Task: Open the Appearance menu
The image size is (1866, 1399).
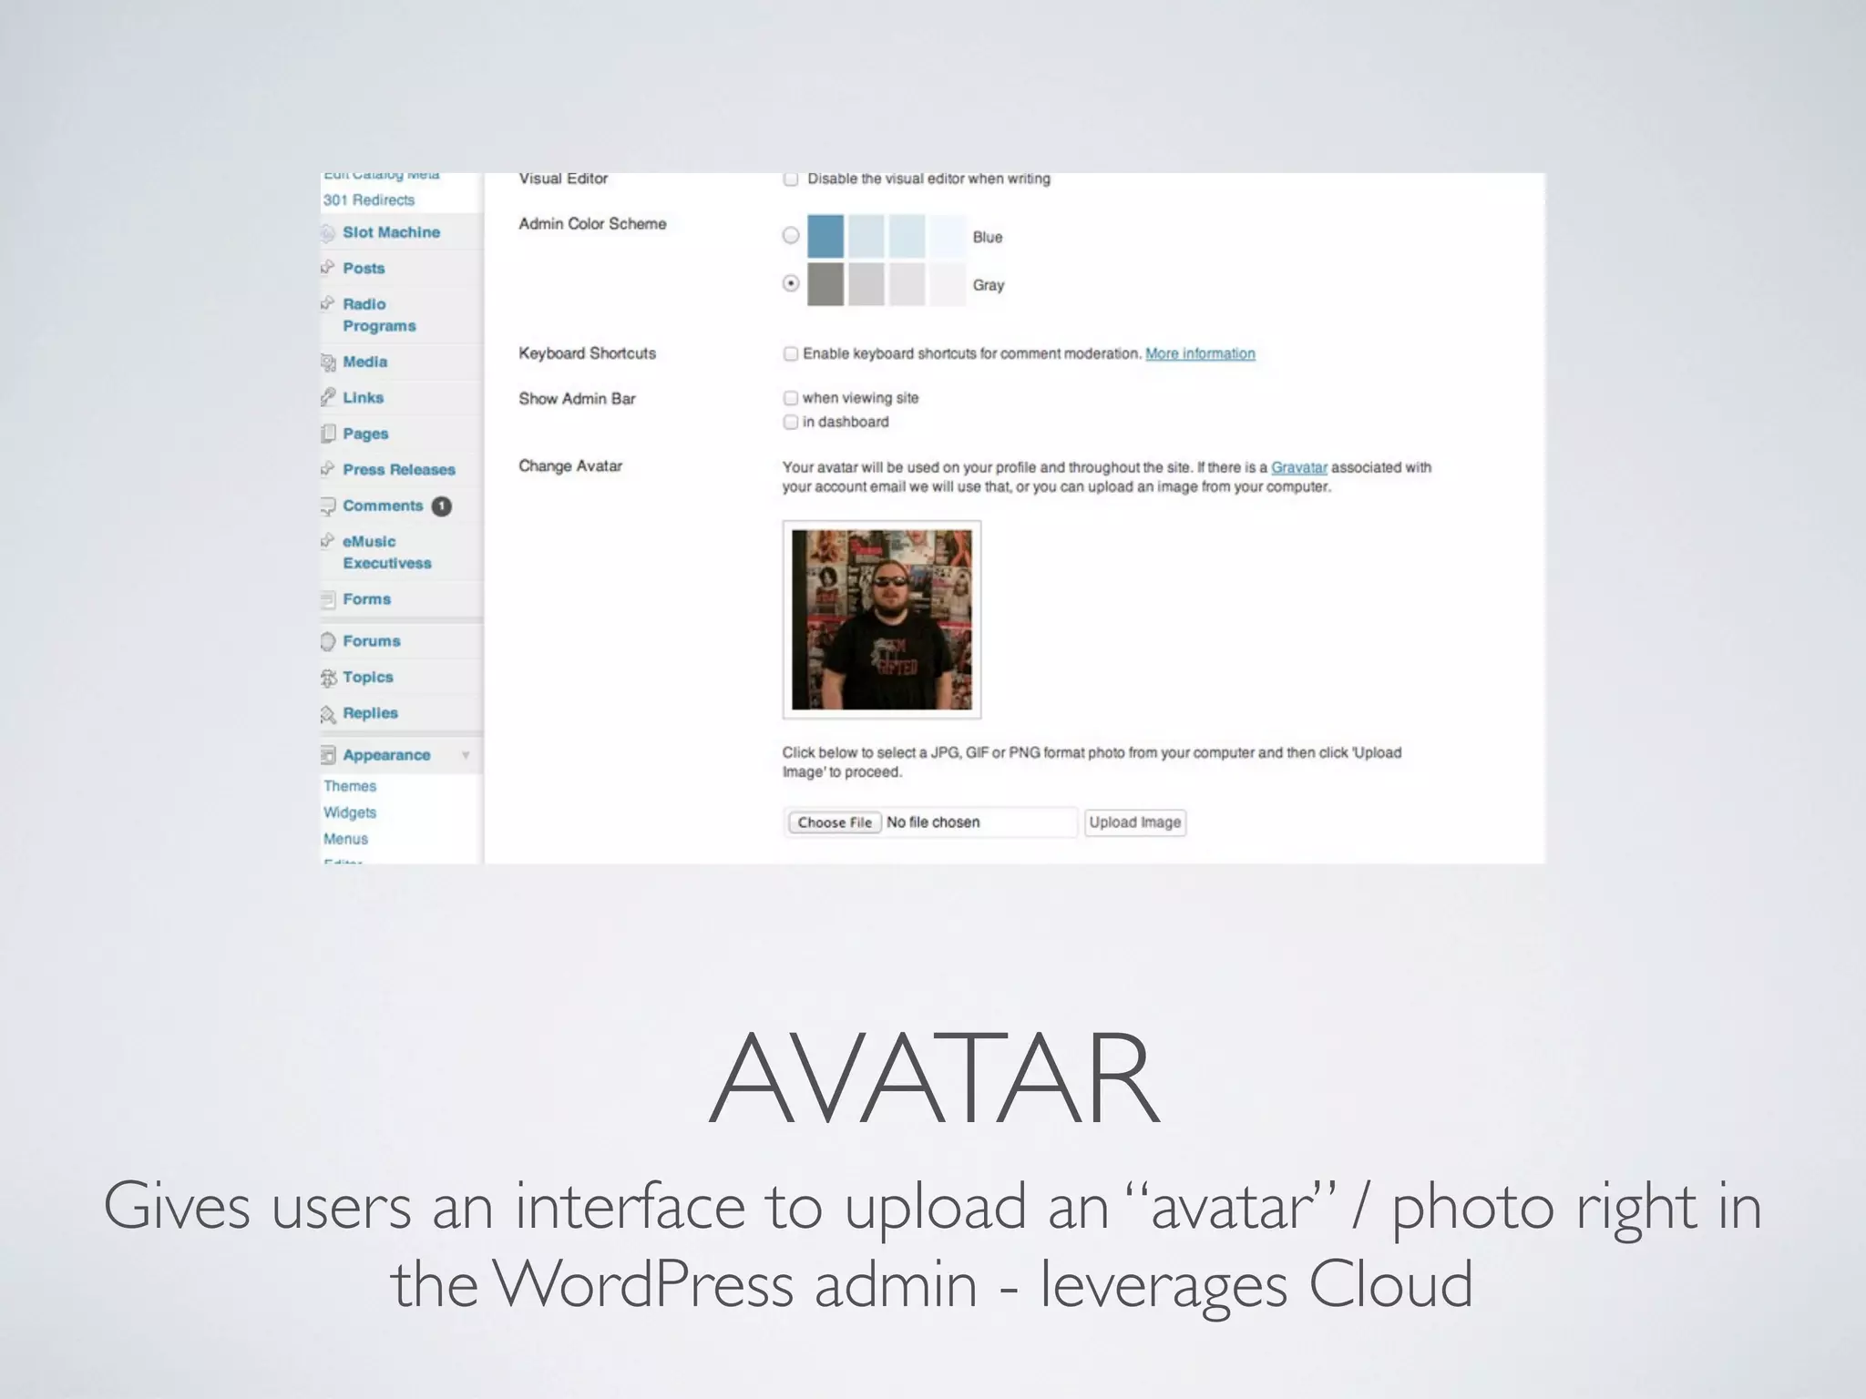Action: (386, 755)
